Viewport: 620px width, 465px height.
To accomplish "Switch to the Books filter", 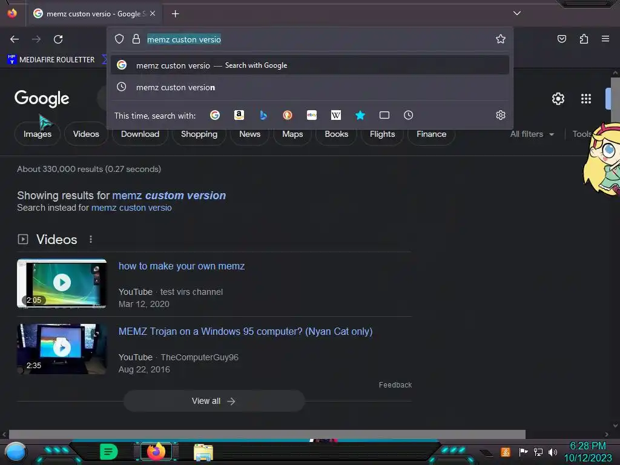I will pyautogui.click(x=336, y=134).
